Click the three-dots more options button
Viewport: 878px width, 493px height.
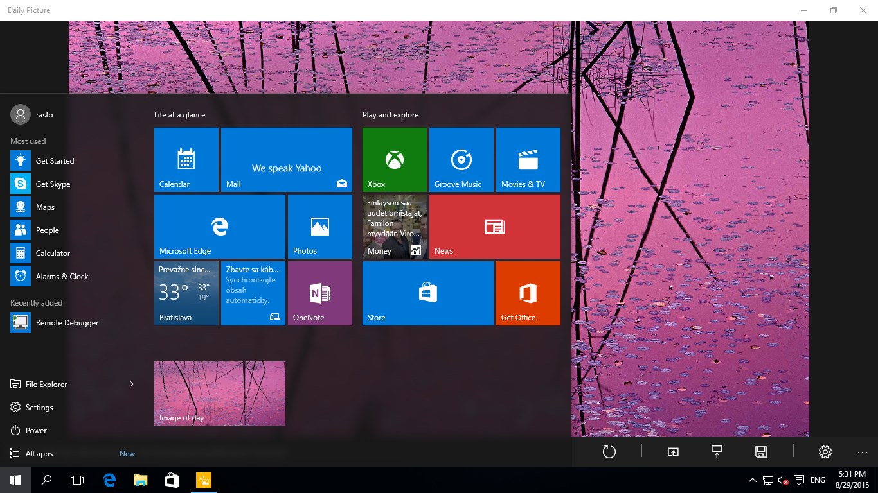(862, 452)
